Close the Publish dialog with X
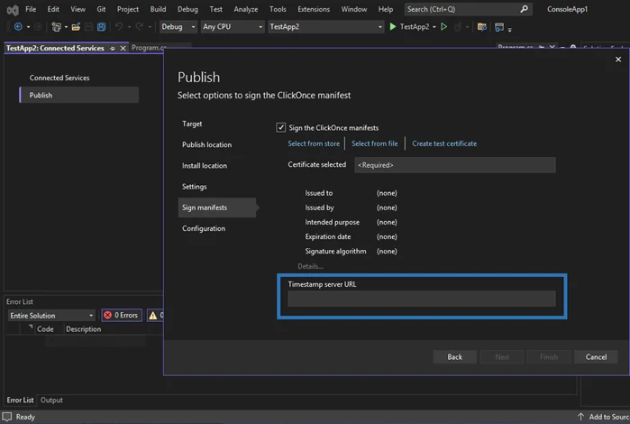Image resolution: width=630 pixels, height=424 pixels. (x=618, y=59)
